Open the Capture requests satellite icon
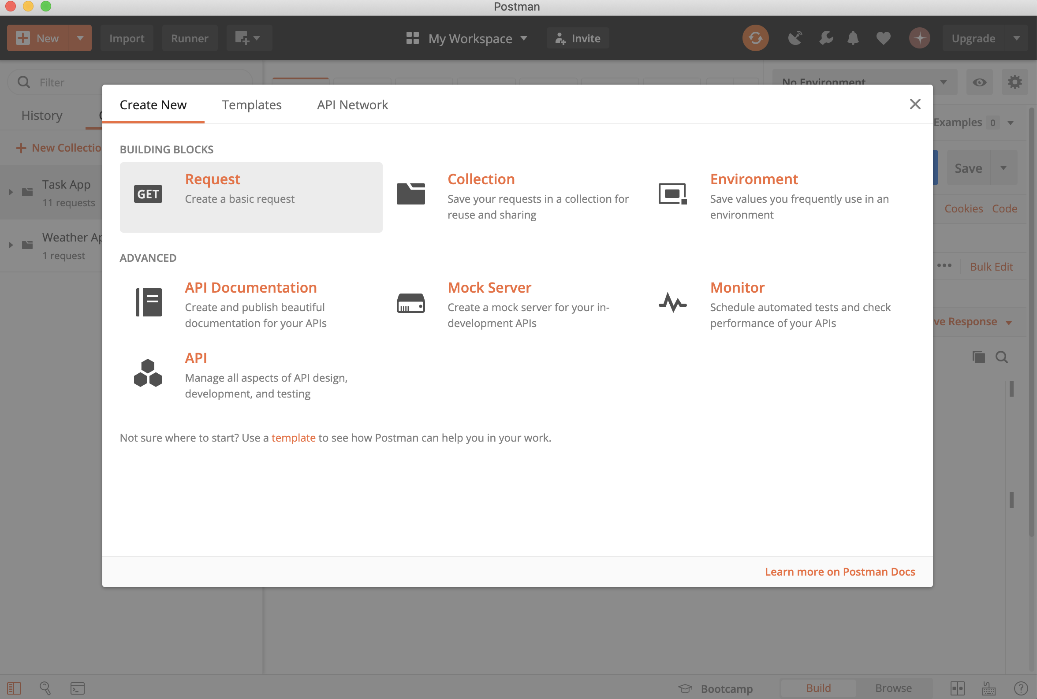This screenshot has width=1037, height=699. click(795, 38)
